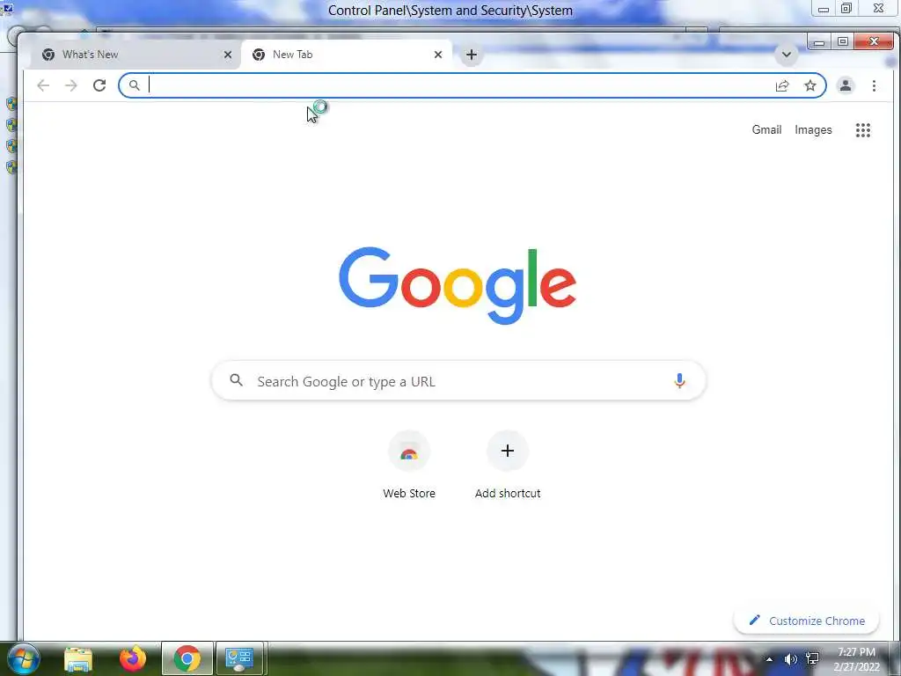901x676 pixels.
Task: Expand the tab search dropdown chevron
Action: [786, 55]
